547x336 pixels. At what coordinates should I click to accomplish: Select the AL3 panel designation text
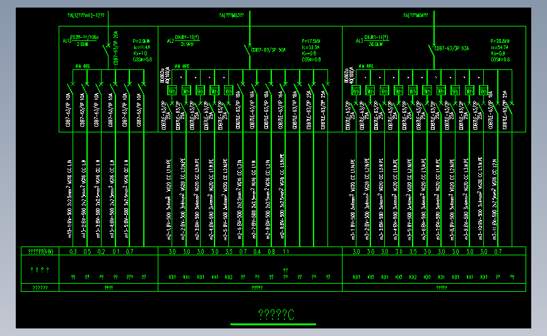point(360,41)
